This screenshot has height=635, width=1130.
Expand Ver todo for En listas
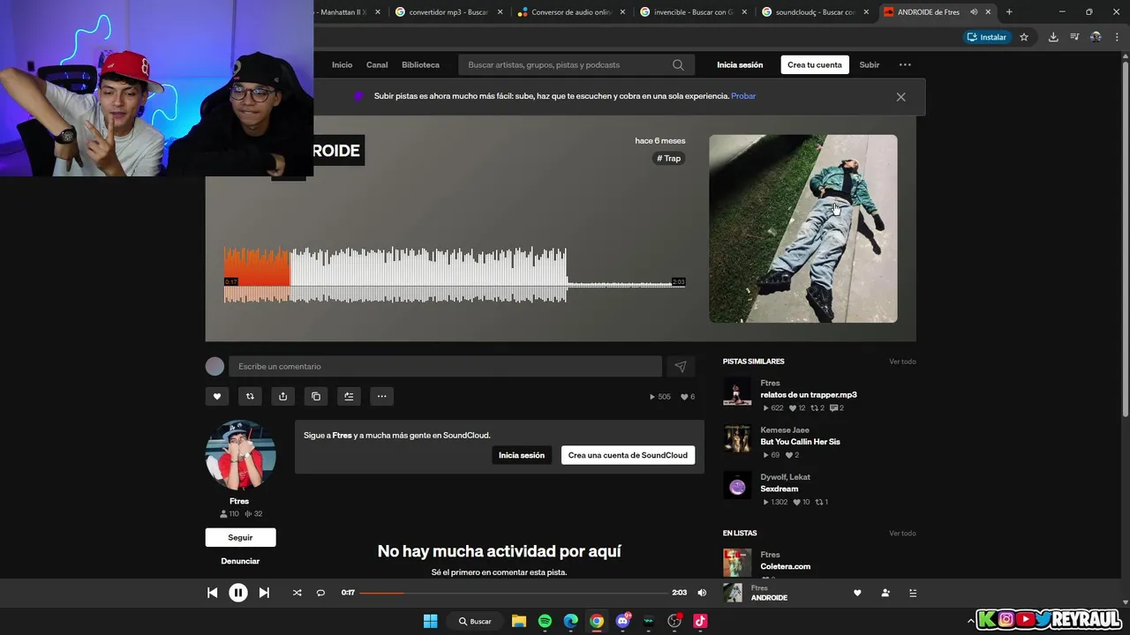click(x=902, y=534)
